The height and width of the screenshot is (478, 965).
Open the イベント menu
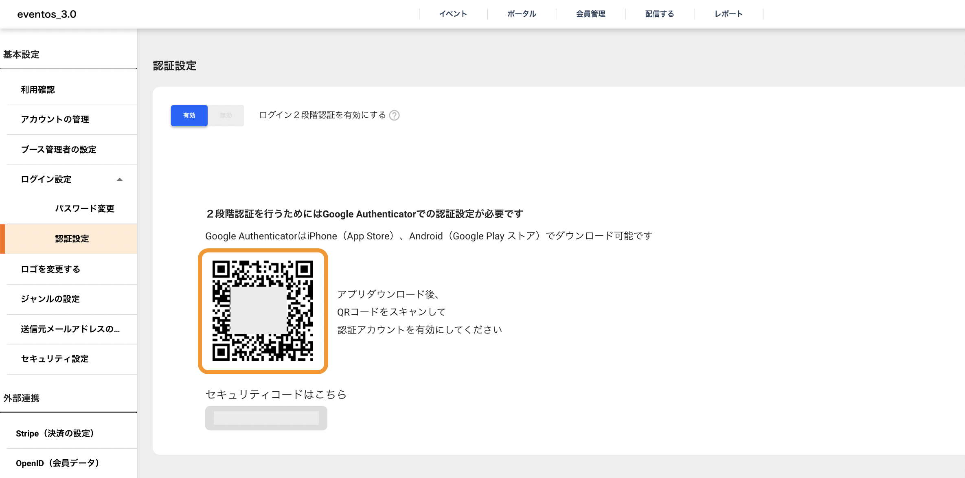point(453,13)
